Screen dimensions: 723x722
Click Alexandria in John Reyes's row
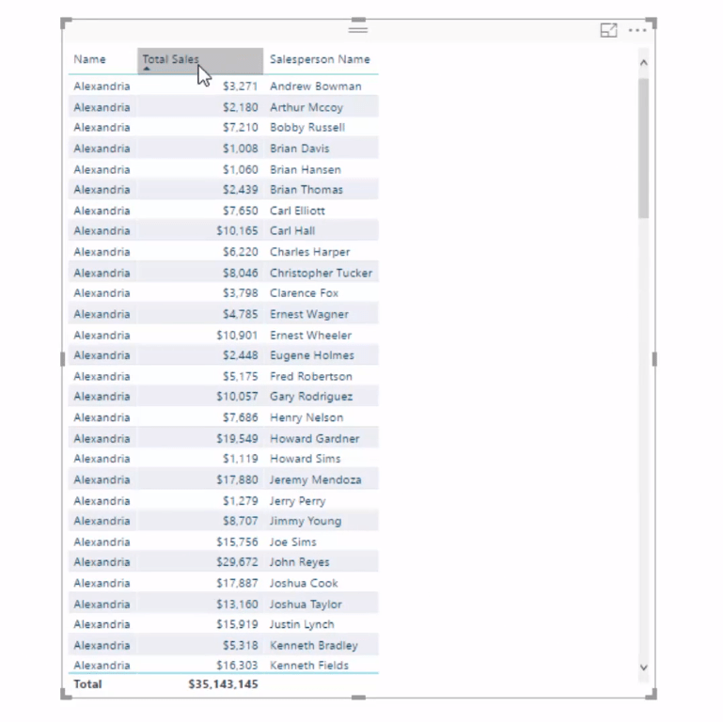pyautogui.click(x=102, y=562)
